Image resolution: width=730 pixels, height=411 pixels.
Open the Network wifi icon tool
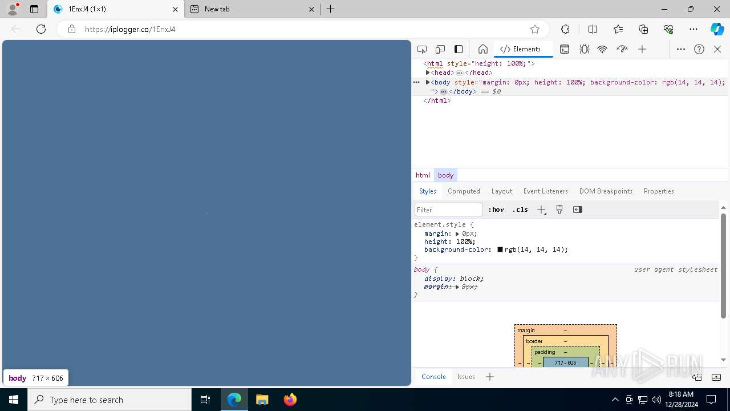point(602,49)
